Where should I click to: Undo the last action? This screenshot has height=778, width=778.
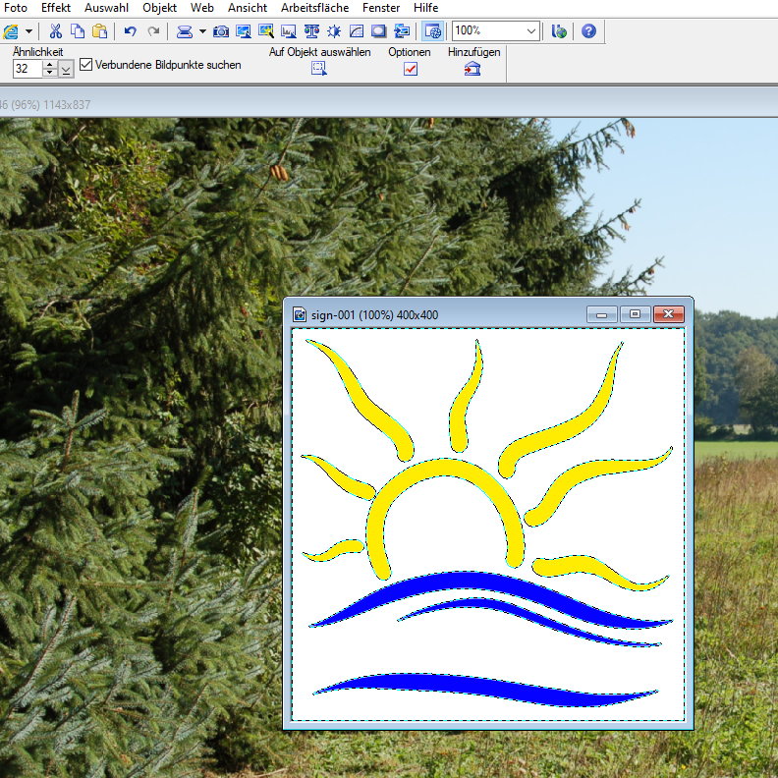[x=130, y=31]
